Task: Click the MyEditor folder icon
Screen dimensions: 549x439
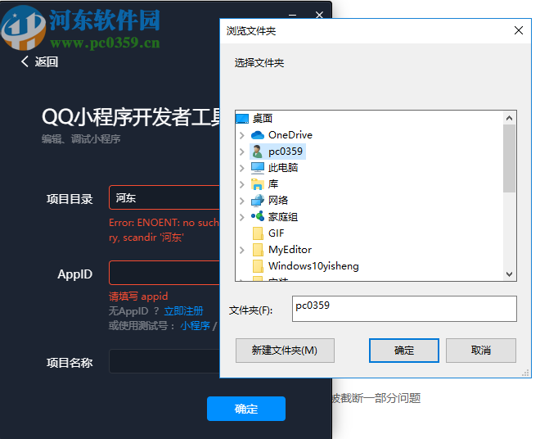Action: pos(258,250)
